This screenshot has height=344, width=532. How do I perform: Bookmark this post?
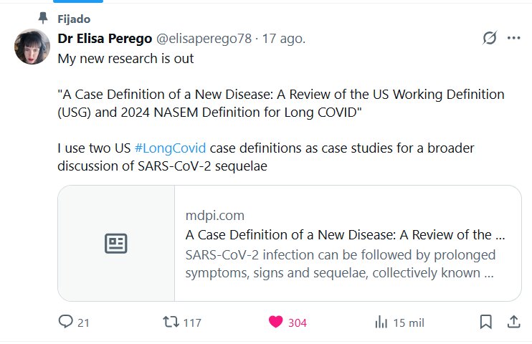click(485, 322)
